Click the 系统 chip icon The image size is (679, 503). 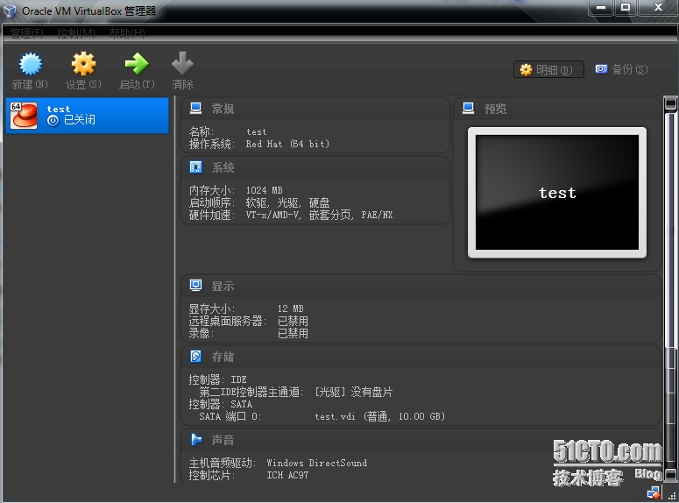point(195,167)
